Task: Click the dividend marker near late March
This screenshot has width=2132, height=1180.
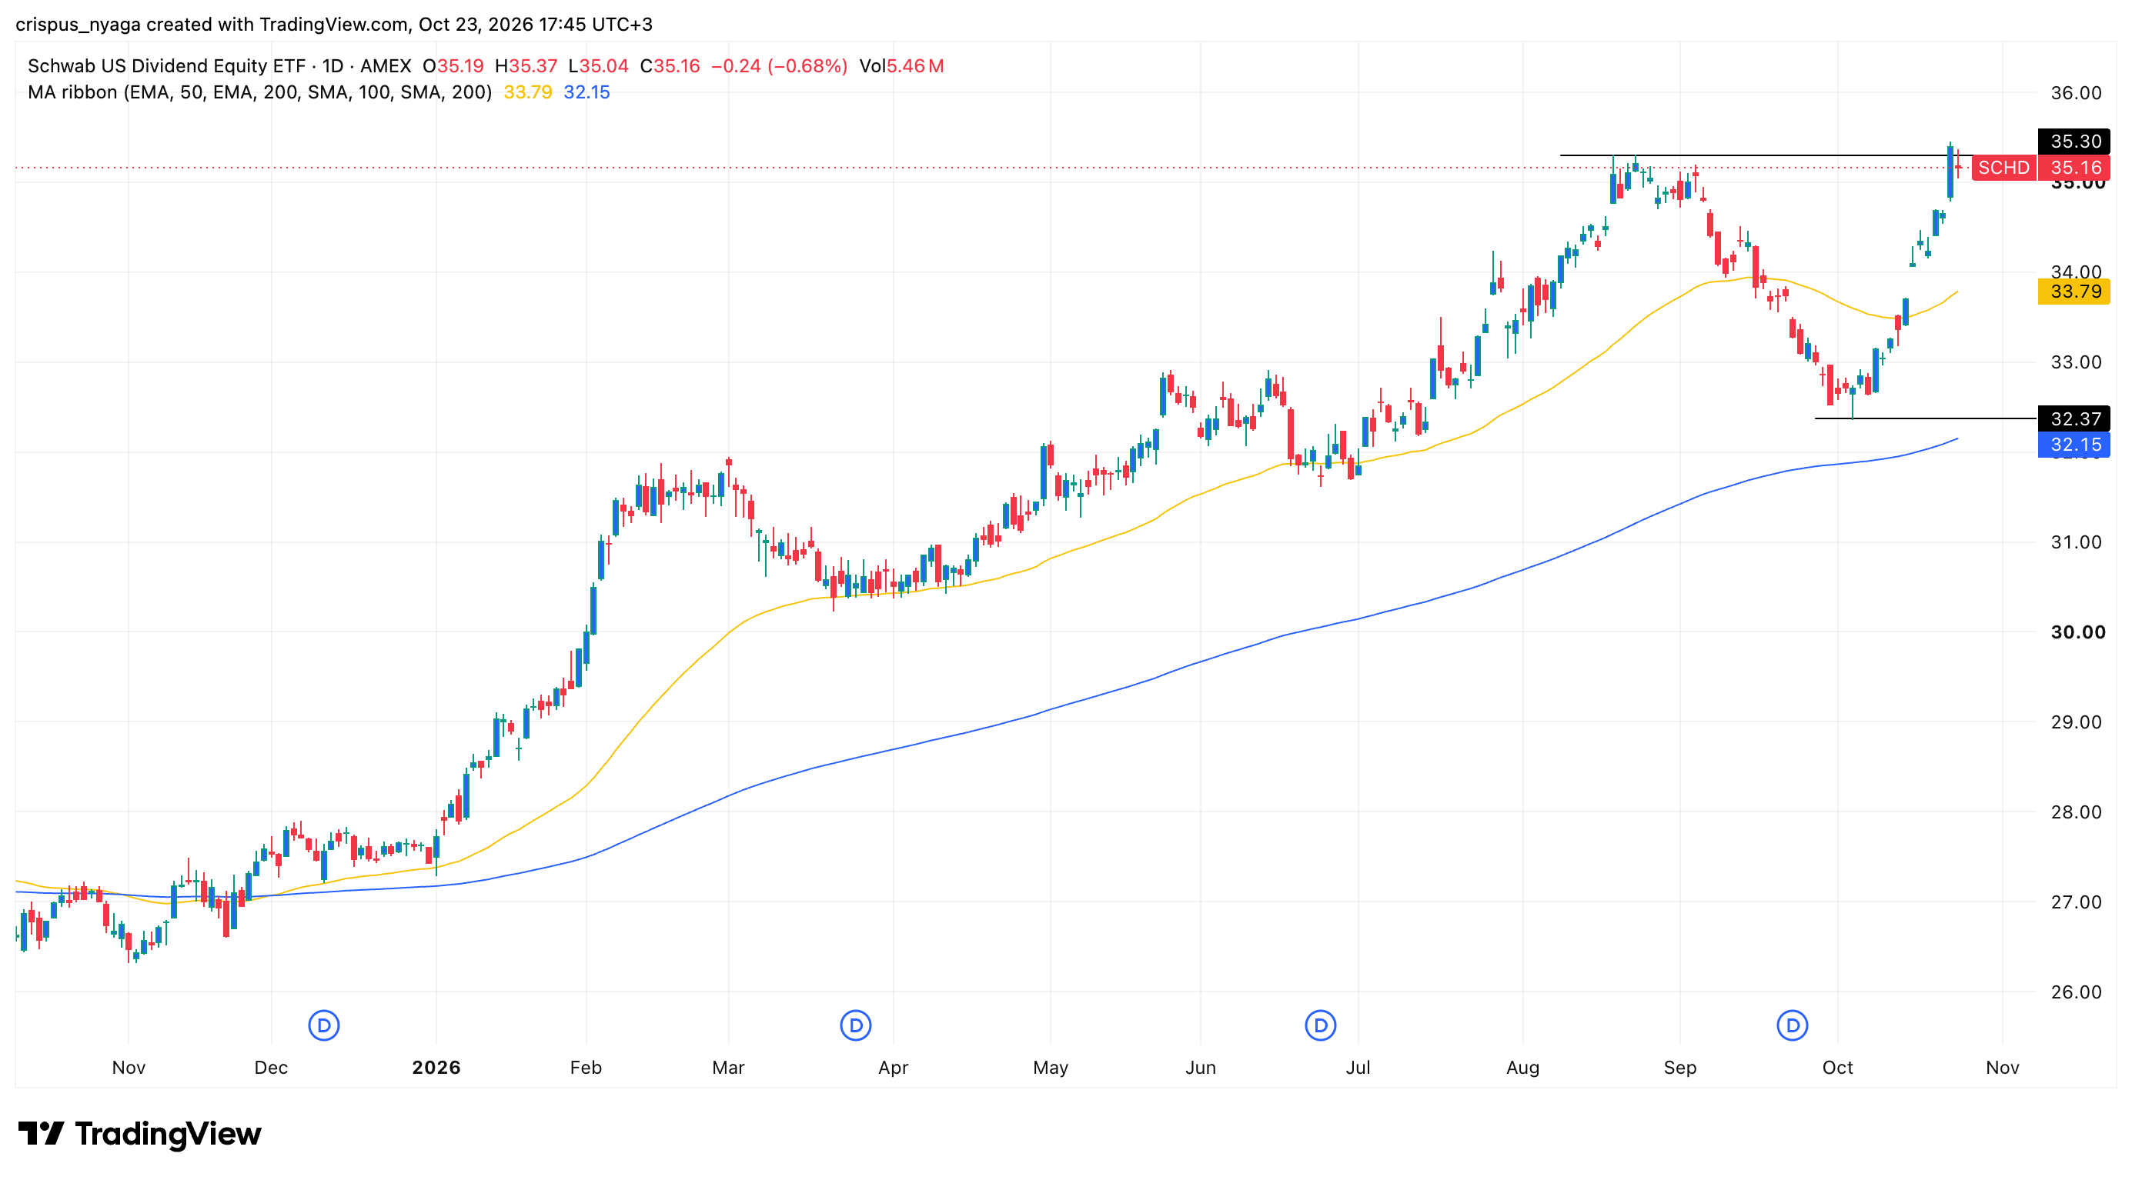Action: point(855,1025)
